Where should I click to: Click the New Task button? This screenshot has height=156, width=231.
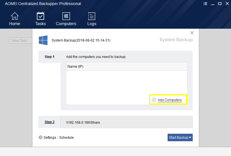(21, 41)
